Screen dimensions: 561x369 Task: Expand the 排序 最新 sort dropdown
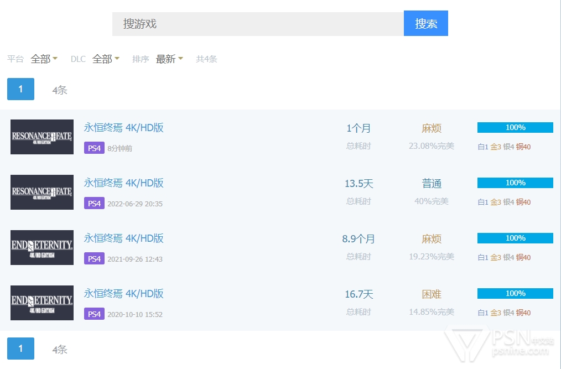pyautogui.click(x=169, y=59)
